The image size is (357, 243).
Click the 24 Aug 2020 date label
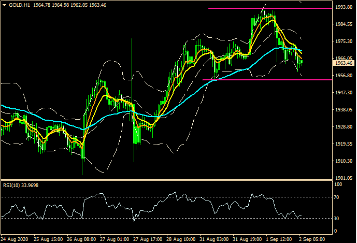coord(15,239)
